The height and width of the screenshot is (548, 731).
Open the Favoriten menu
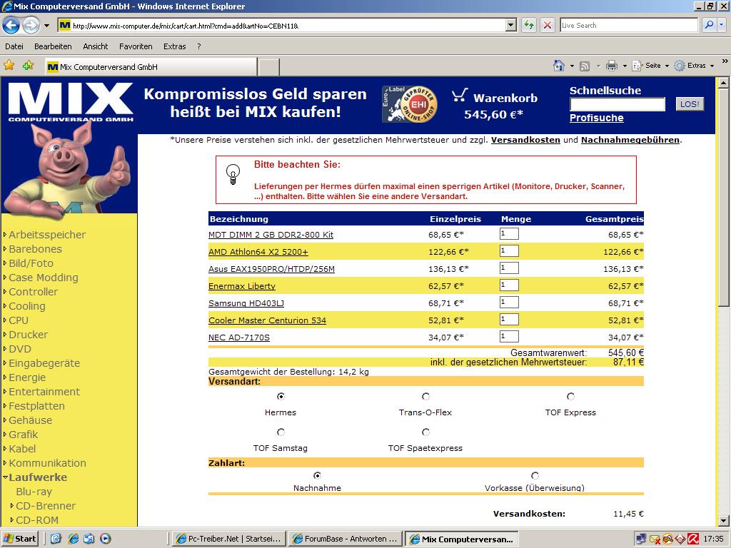pos(136,46)
